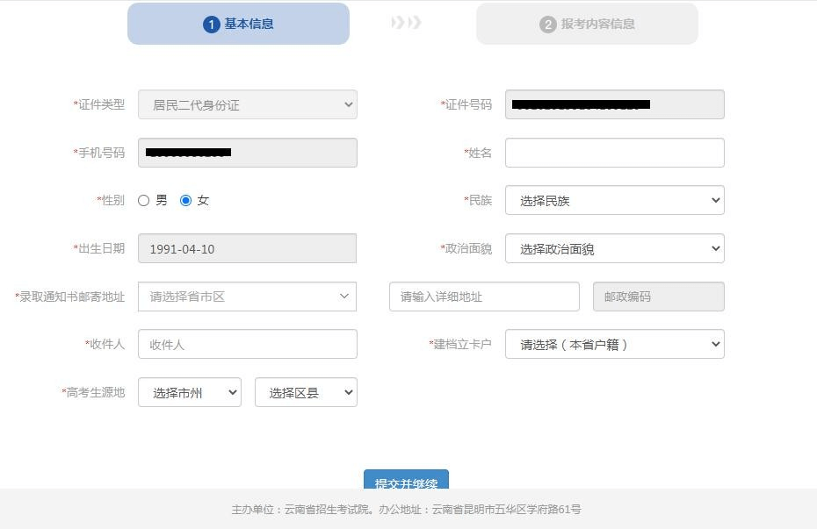Expand the 建档立卡户 dropdown
Screen dimensions: 817x529
coord(614,345)
